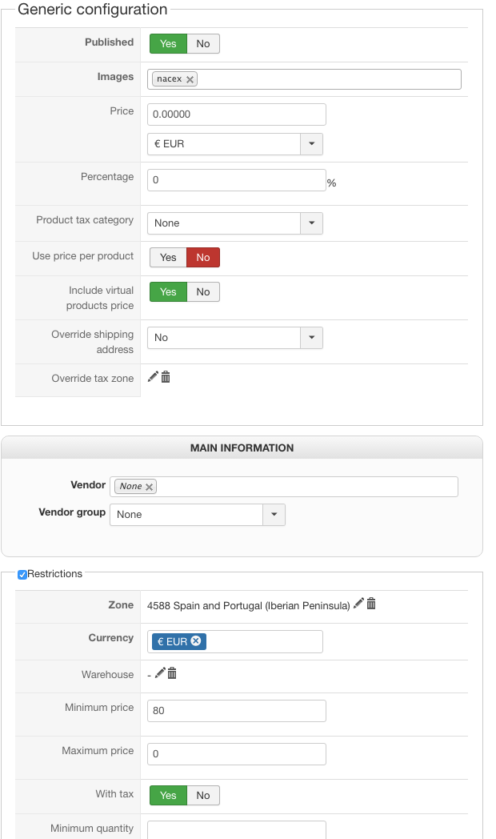496x839 pixels.
Task: Enable Use price per product with Yes
Action: 168,257
